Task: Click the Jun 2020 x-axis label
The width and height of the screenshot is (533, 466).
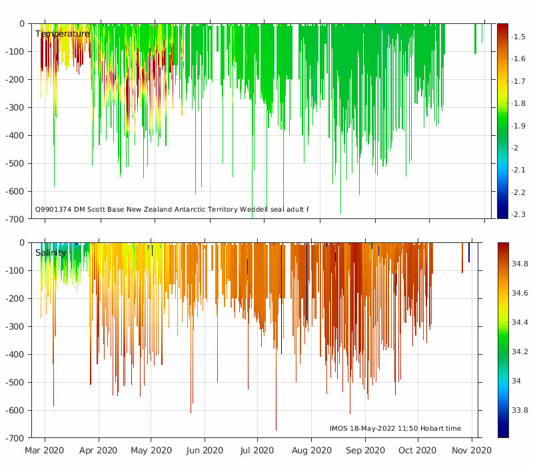Action: [x=205, y=451]
